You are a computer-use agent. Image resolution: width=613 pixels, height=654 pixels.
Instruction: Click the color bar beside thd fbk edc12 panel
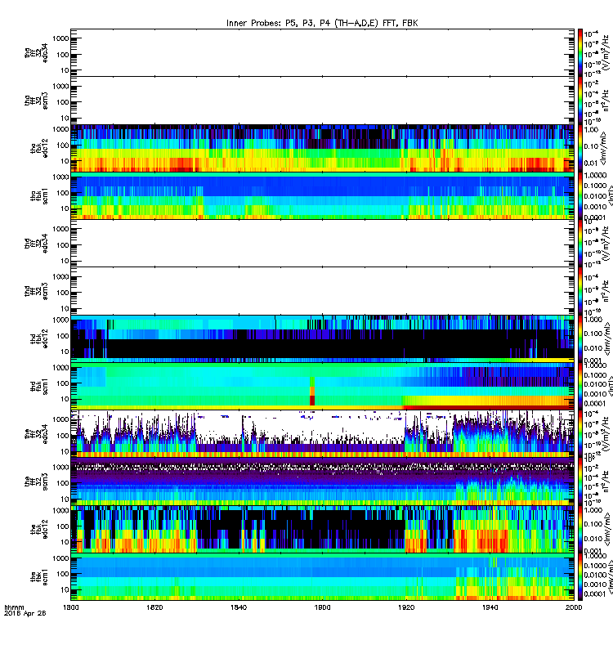(580, 339)
